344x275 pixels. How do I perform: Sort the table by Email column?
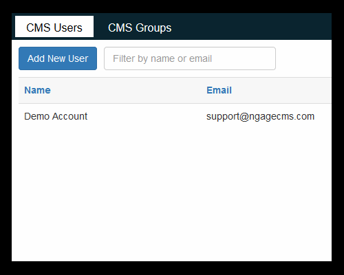coord(219,90)
